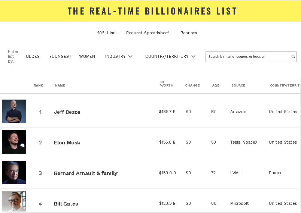Image resolution: width=301 pixels, height=213 pixels.
Task: Expand the Country/Territory filter dropdown
Action: click(x=170, y=56)
